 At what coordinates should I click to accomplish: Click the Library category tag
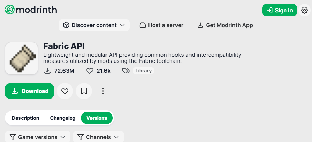pos(143,71)
